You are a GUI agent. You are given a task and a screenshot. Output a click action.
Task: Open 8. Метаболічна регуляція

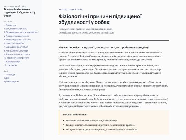pyautogui.click(x=16, y=50)
